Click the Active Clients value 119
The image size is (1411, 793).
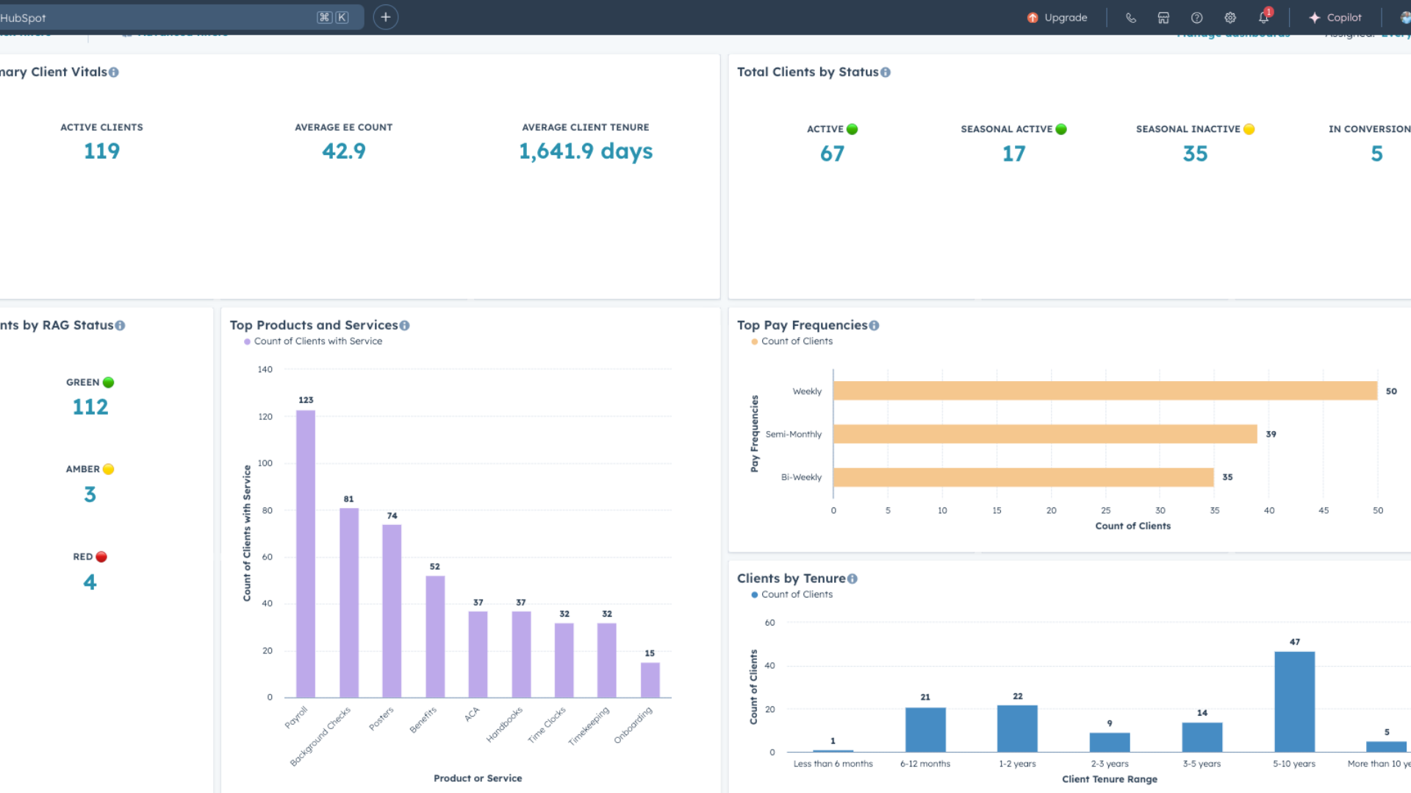101,151
